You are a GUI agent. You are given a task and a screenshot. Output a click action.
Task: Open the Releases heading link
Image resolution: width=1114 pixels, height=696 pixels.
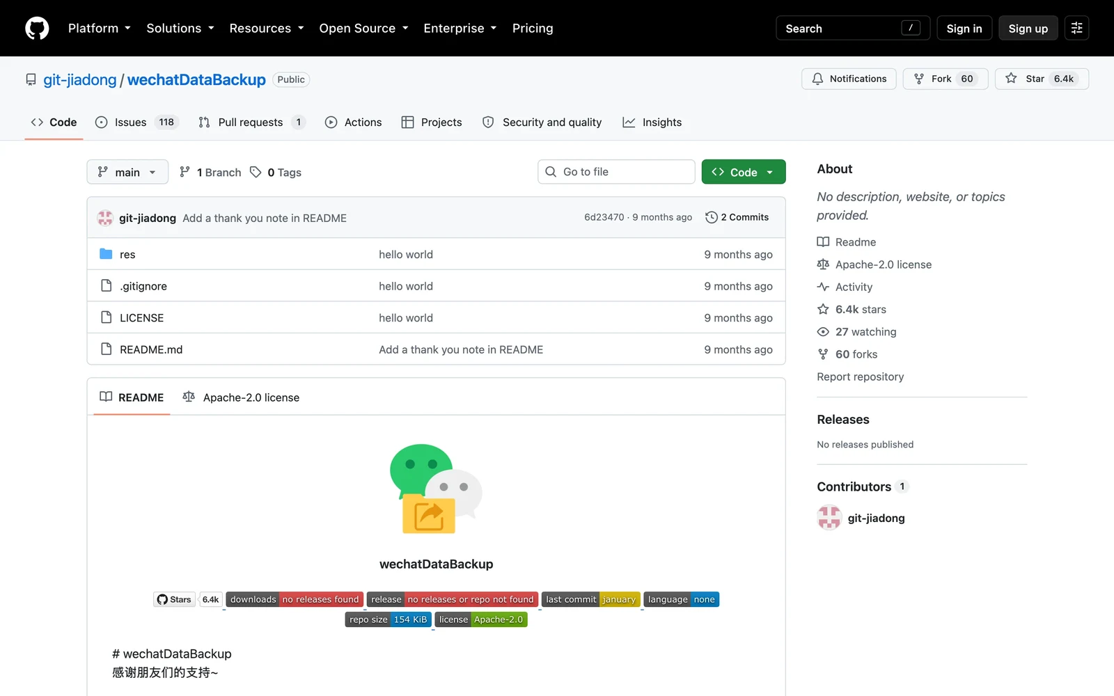click(x=843, y=420)
